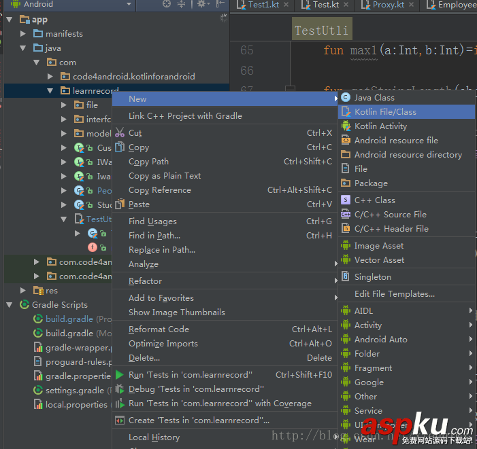This screenshot has width=477, height=449.
Task: Click the Debug bug icon
Action: (x=120, y=389)
